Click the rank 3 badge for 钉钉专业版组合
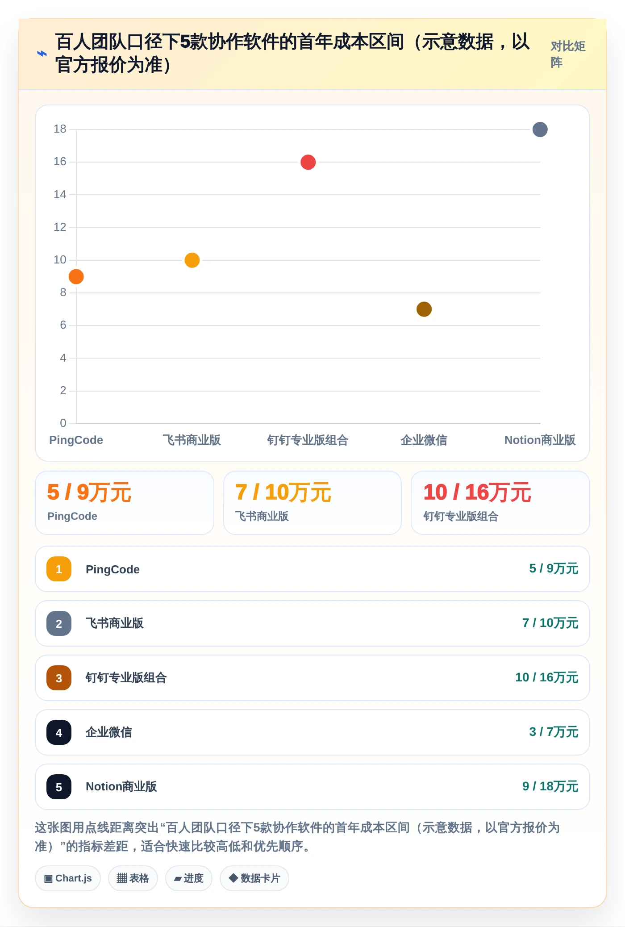This screenshot has width=625, height=927. 59,678
